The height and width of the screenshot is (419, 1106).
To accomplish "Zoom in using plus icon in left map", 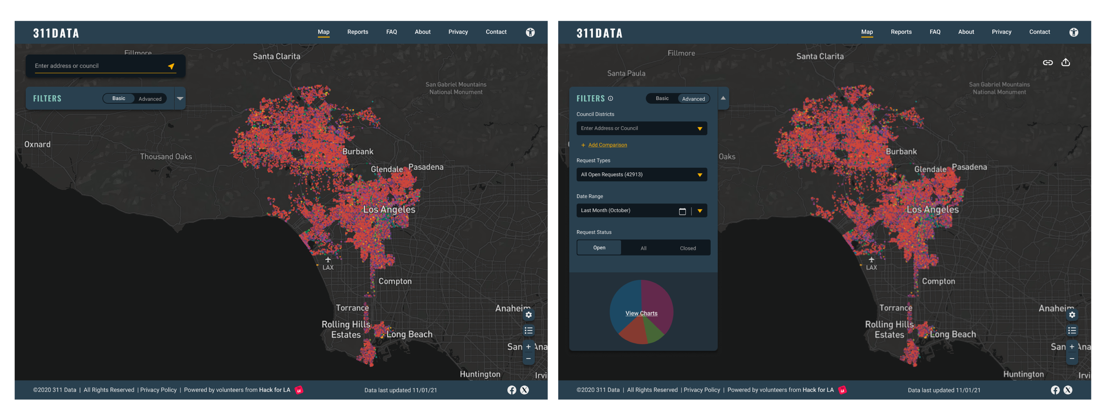I will (x=529, y=347).
